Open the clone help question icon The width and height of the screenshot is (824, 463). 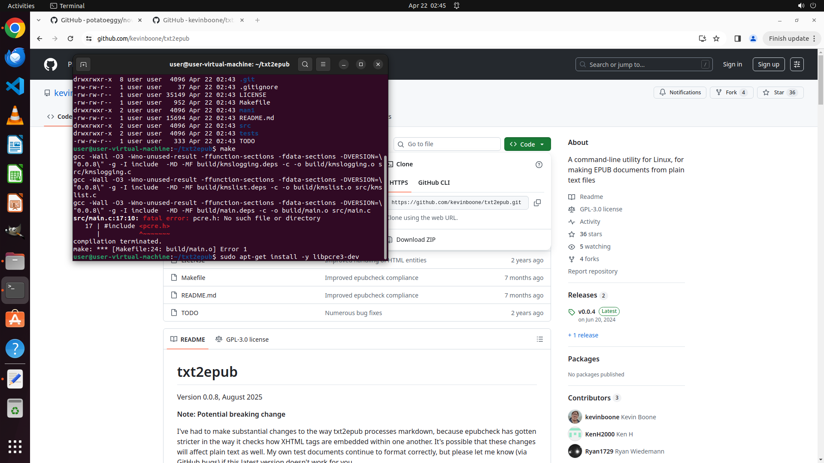pyautogui.click(x=539, y=165)
